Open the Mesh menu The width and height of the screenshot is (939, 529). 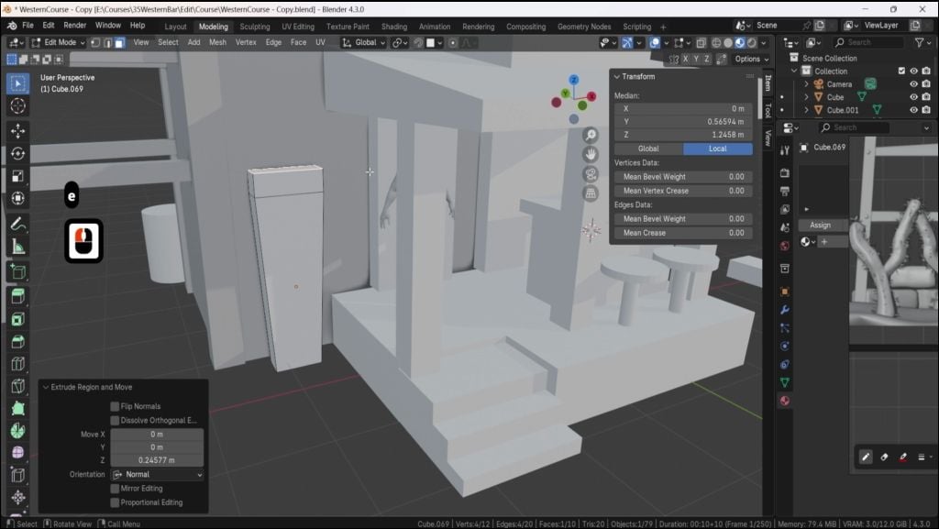point(217,42)
